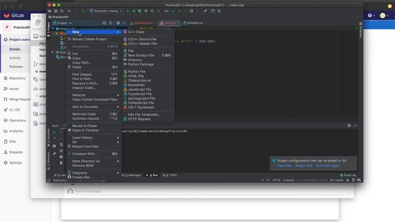
Task: Click the green rerun icon in Run panel
Action: tap(54, 132)
